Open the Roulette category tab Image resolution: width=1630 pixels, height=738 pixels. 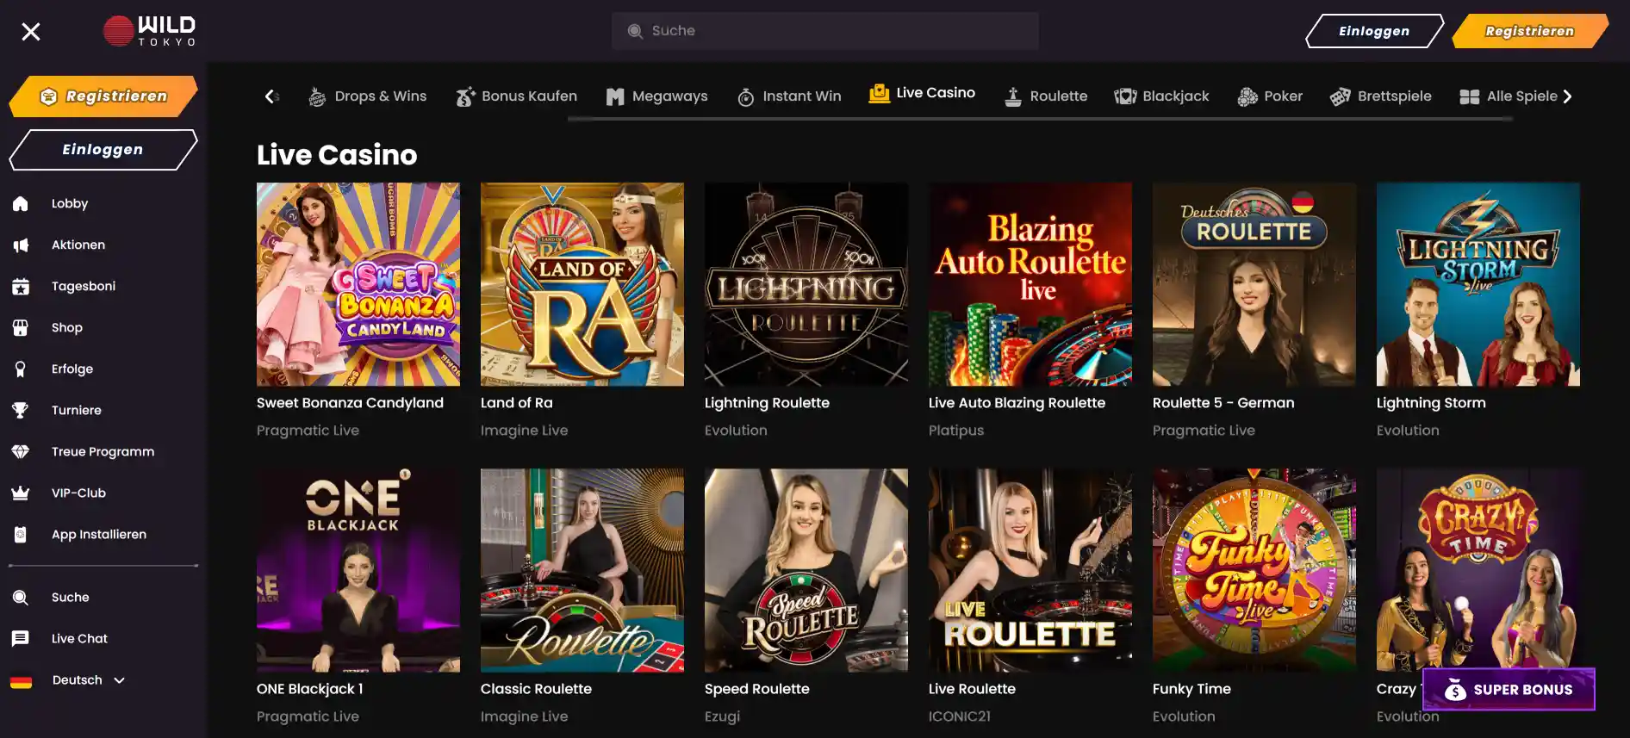(1046, 96)
